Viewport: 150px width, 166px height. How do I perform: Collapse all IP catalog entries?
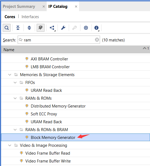(x=18, y=28)
